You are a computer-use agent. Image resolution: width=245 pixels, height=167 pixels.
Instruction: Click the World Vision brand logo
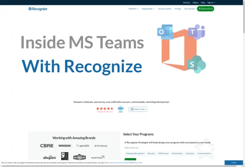tap(98, 157)
